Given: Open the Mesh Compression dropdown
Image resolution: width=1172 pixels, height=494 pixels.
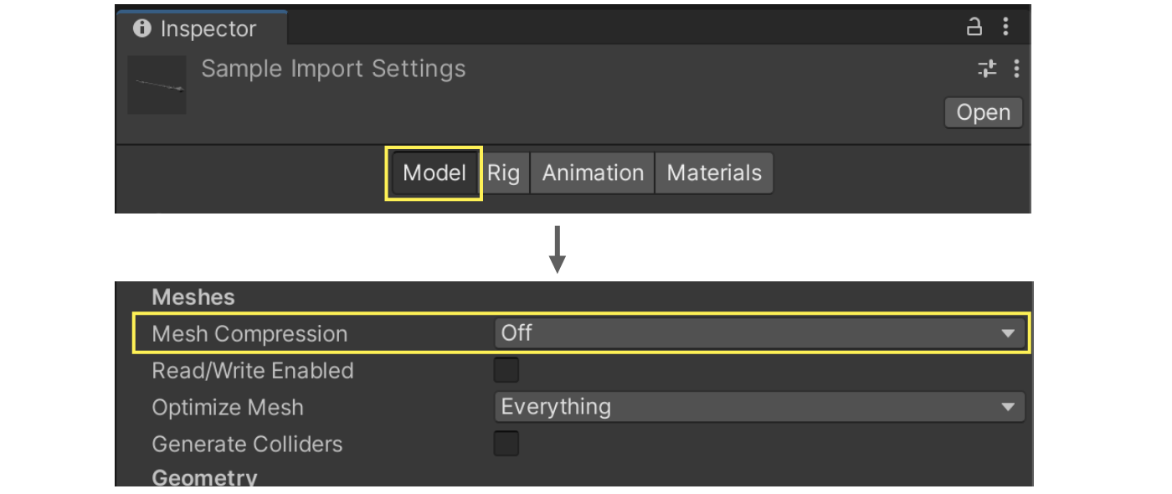Looking at the screenshot, I should 753,333.
